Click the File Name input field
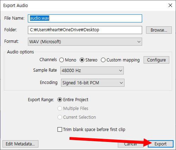The width and height of the screenshot is (176, 150). point(85,18)
